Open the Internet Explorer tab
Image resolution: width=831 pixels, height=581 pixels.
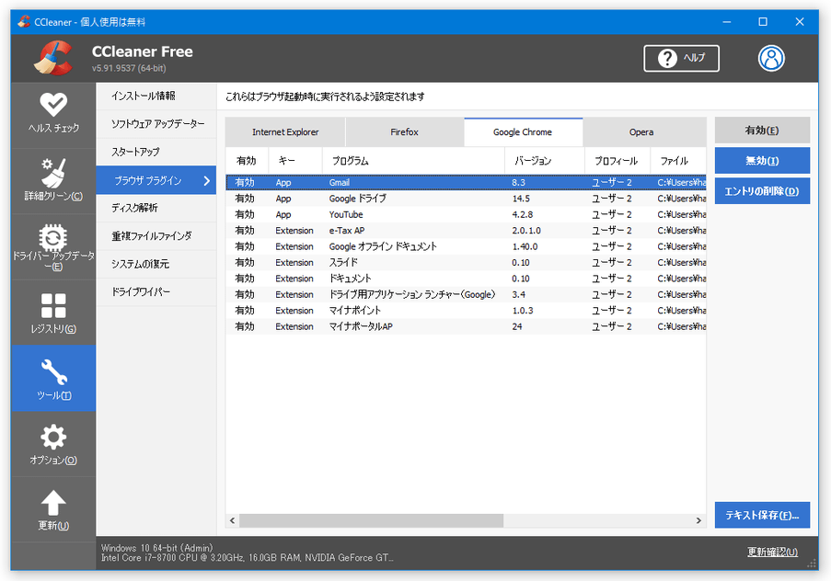point(286,131)
